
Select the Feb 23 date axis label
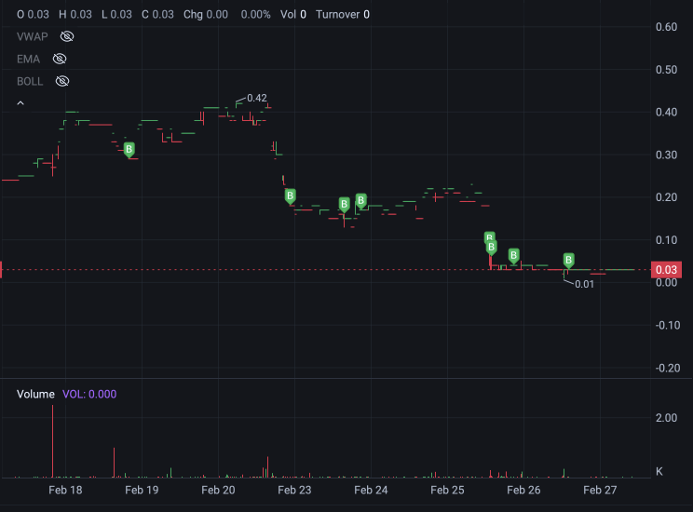pos(294,490)
